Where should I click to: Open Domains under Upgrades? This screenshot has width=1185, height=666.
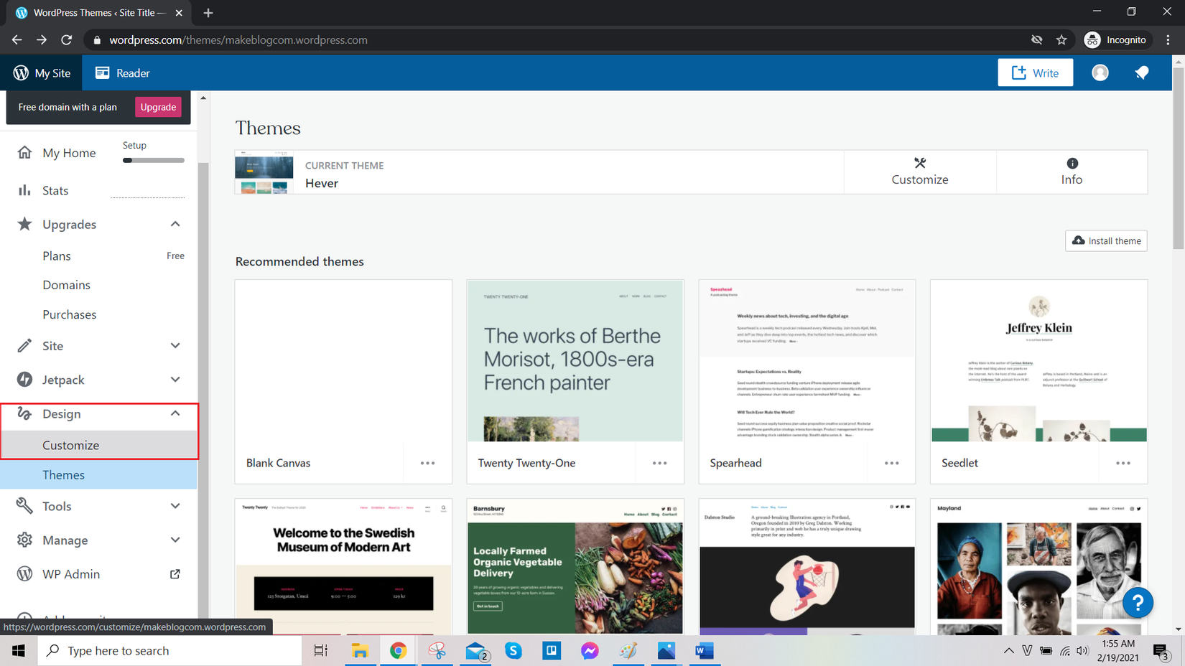tap(66, 285)
